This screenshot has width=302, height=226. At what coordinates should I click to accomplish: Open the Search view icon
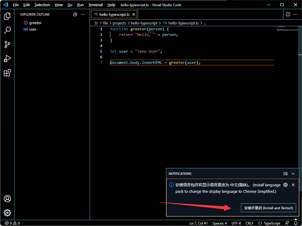[7, 30]
